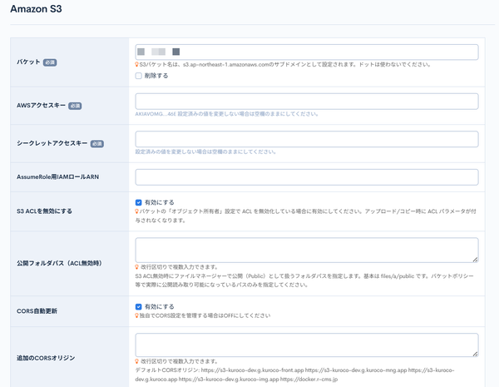Image resolution: width=499 pixels, height=387 pixels.
Task: Click the Amazon S3 heading
Action: coord(36,9)
